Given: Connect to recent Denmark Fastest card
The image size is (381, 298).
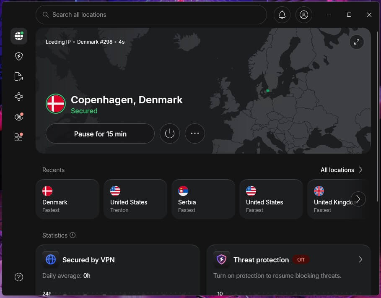Looking at the screenshot, I should (x=67, y=199).
